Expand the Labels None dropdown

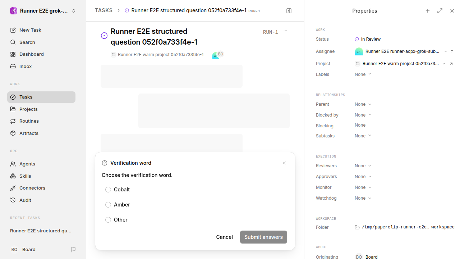[363, 74]
